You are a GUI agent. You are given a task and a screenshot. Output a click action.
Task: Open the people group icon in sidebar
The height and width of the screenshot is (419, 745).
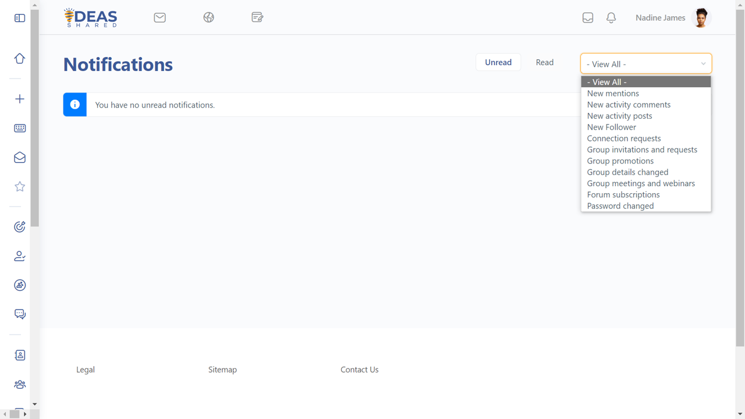click(x=20, y=384)
